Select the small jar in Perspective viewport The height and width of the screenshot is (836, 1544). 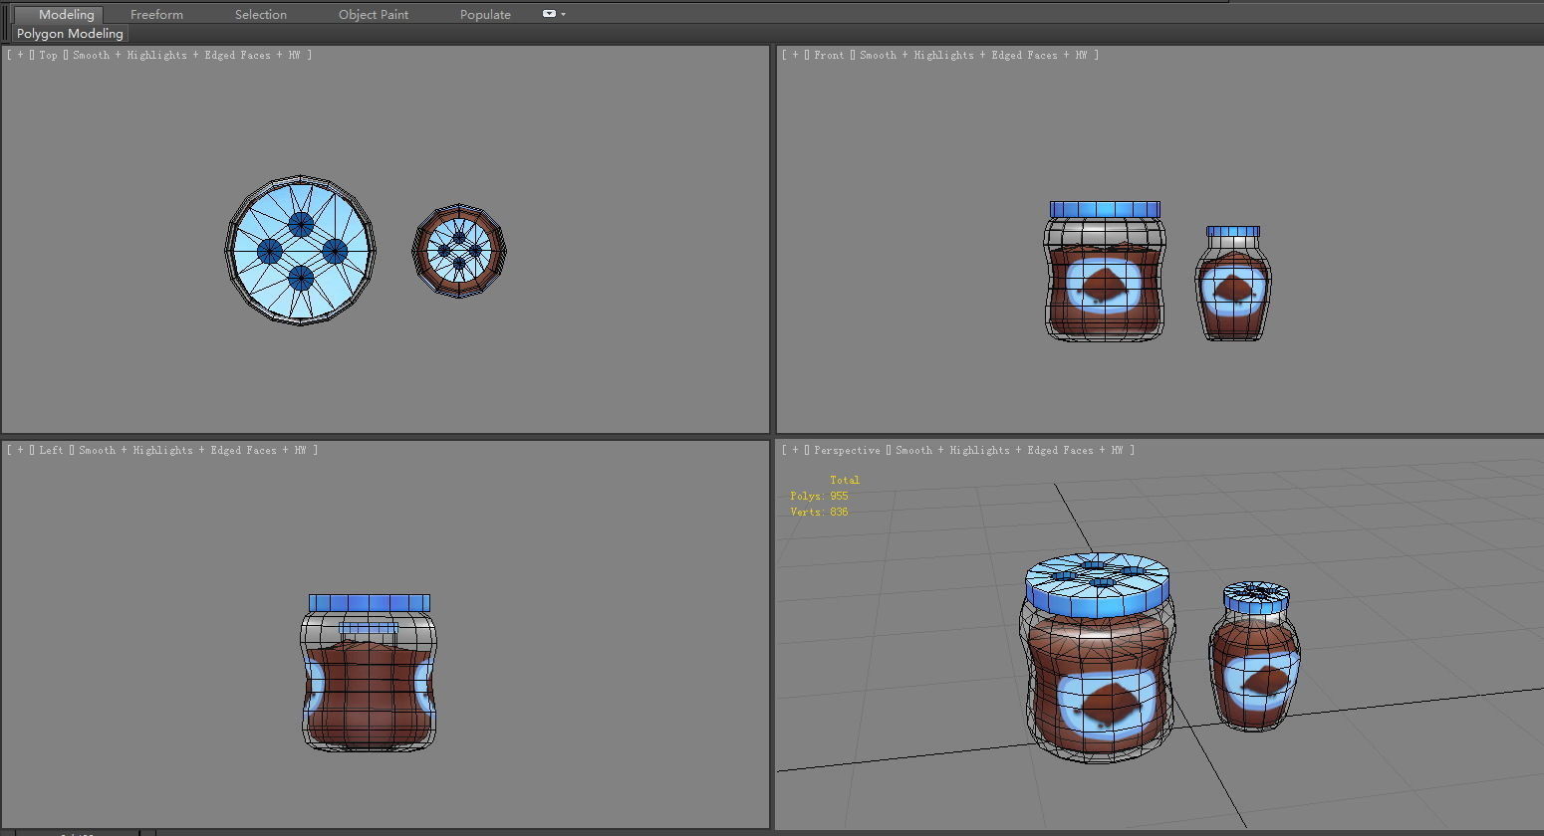1255,658
